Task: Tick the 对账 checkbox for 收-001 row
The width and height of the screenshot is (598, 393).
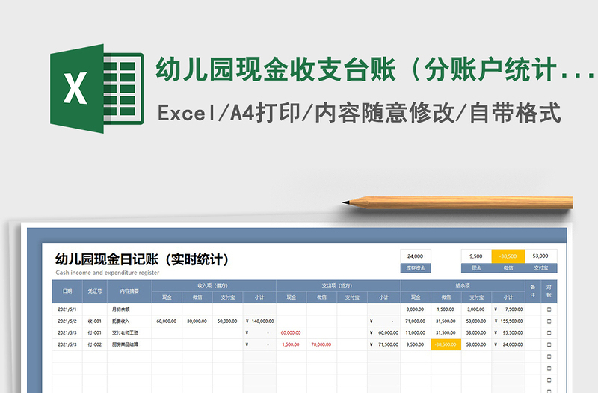Action: click(549, 321)
